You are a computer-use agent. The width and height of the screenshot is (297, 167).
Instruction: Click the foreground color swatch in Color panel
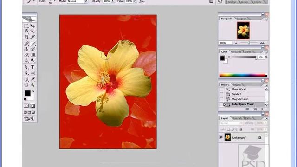(222, 58)
